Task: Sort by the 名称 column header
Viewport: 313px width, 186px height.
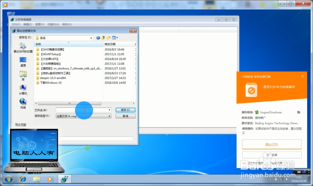Action: tap(68, 44)
